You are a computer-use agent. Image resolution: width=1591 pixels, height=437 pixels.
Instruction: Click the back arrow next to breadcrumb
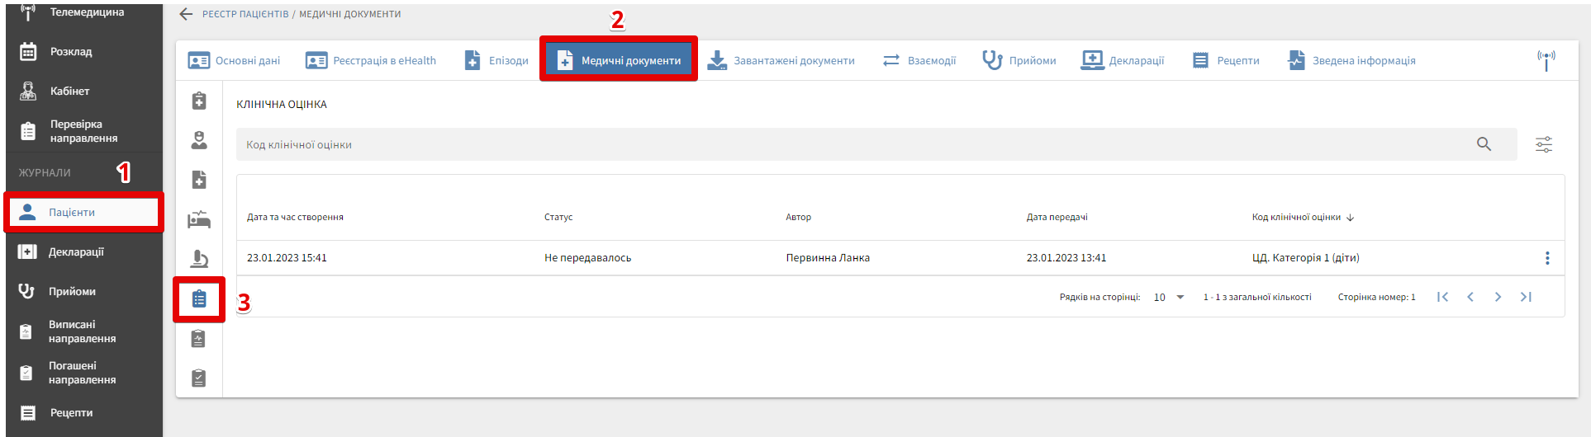click(186, 14)
